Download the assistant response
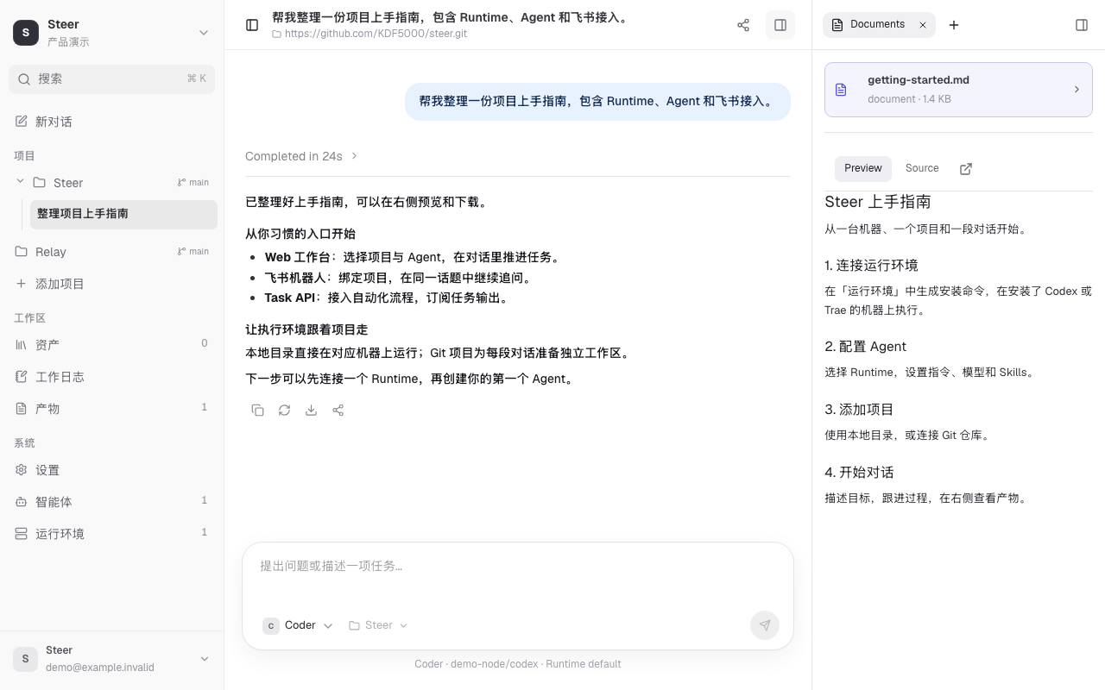Image resolution: width=1105 pixels, height=690 pixels. (x=311, y=411)
